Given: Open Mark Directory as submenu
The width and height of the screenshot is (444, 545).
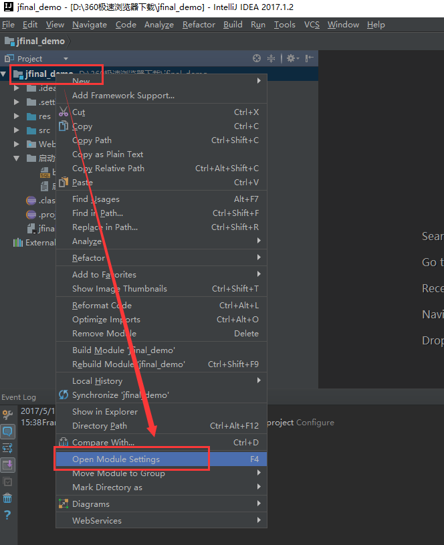Looking at the screenshot, I should pyautogui.click(x=161, y=487).
